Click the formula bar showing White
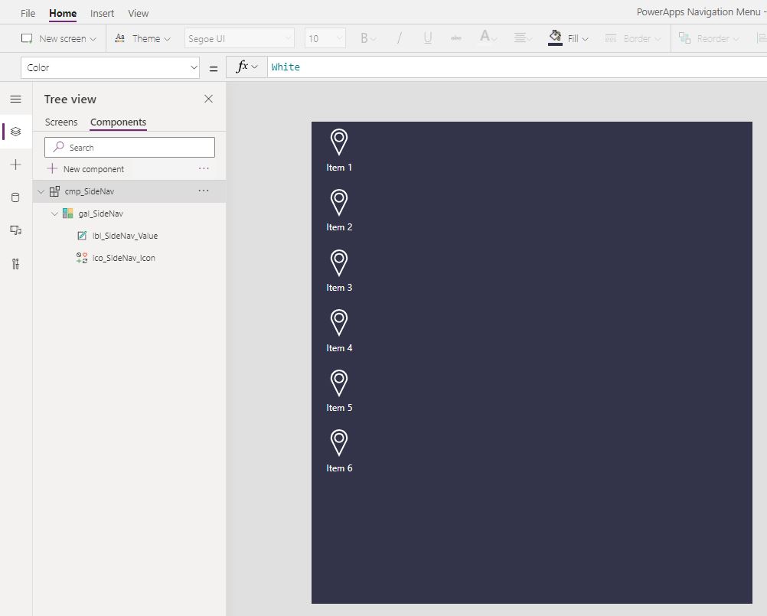This screenshot has width=767, height=616. [517, 67]
